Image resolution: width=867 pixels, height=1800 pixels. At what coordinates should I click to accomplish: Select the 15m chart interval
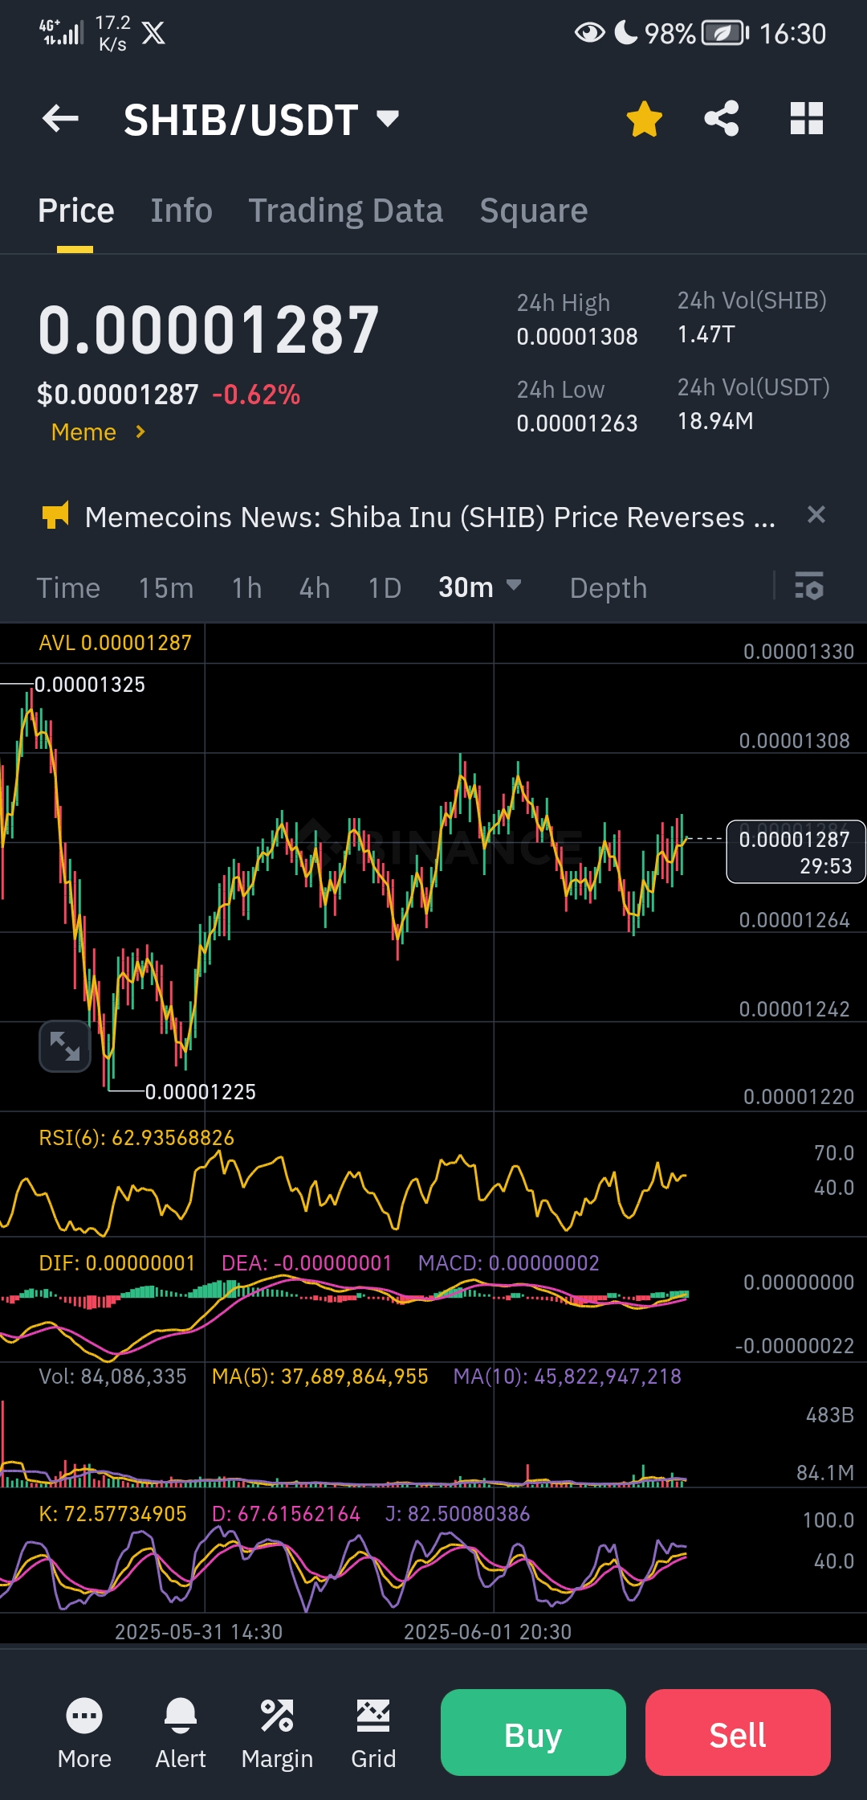pyautogui.click(x=166, y=588)
